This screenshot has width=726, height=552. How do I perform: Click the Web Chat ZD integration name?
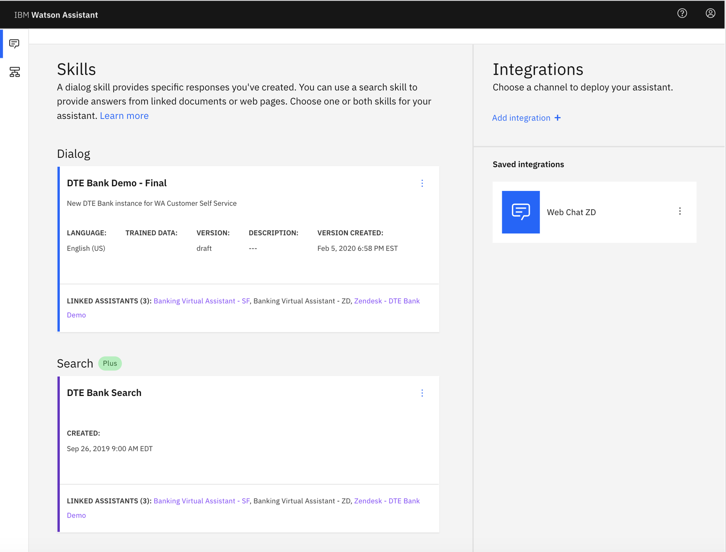pos(571,212)
